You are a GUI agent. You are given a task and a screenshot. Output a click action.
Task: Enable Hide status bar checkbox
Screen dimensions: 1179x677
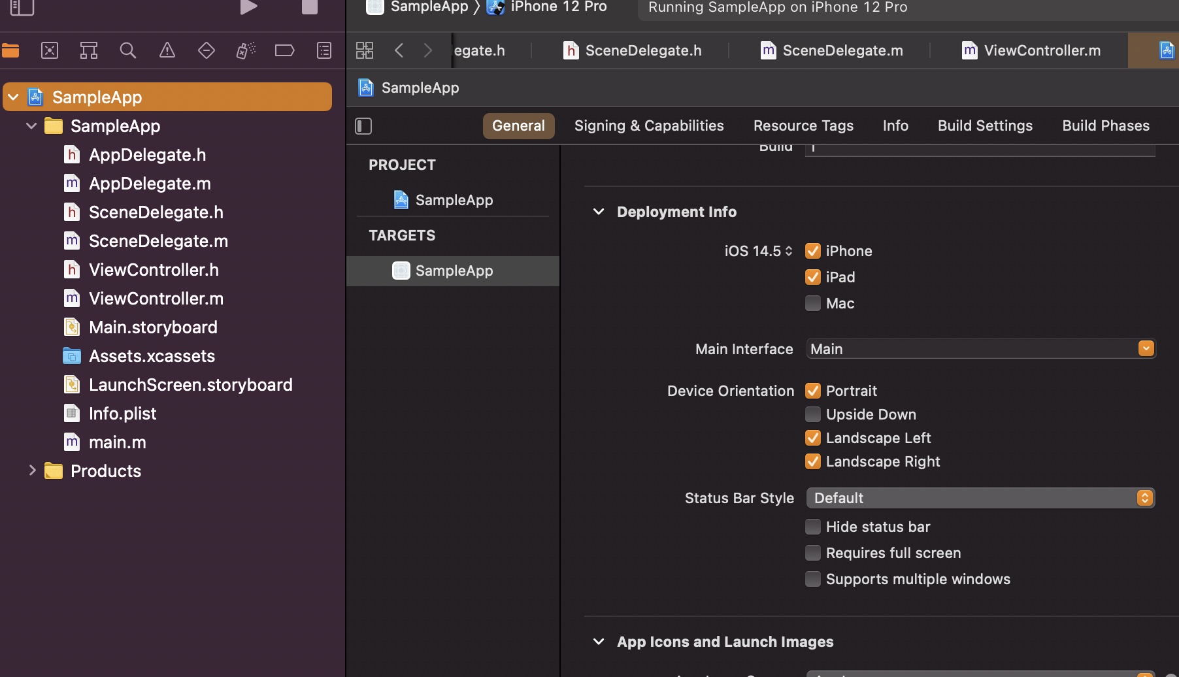point(813,527)
